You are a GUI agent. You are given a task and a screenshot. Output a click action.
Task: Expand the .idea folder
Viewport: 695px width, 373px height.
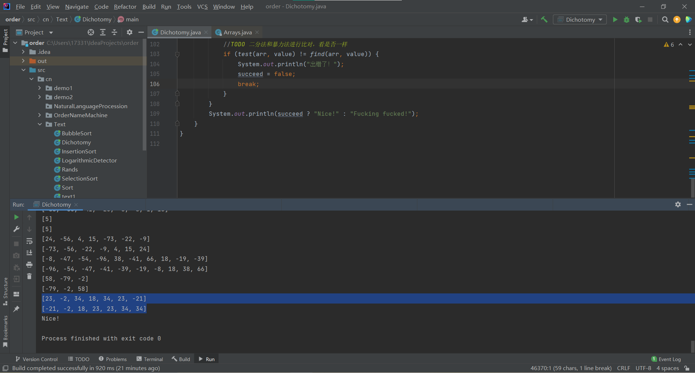pos(23,52)
